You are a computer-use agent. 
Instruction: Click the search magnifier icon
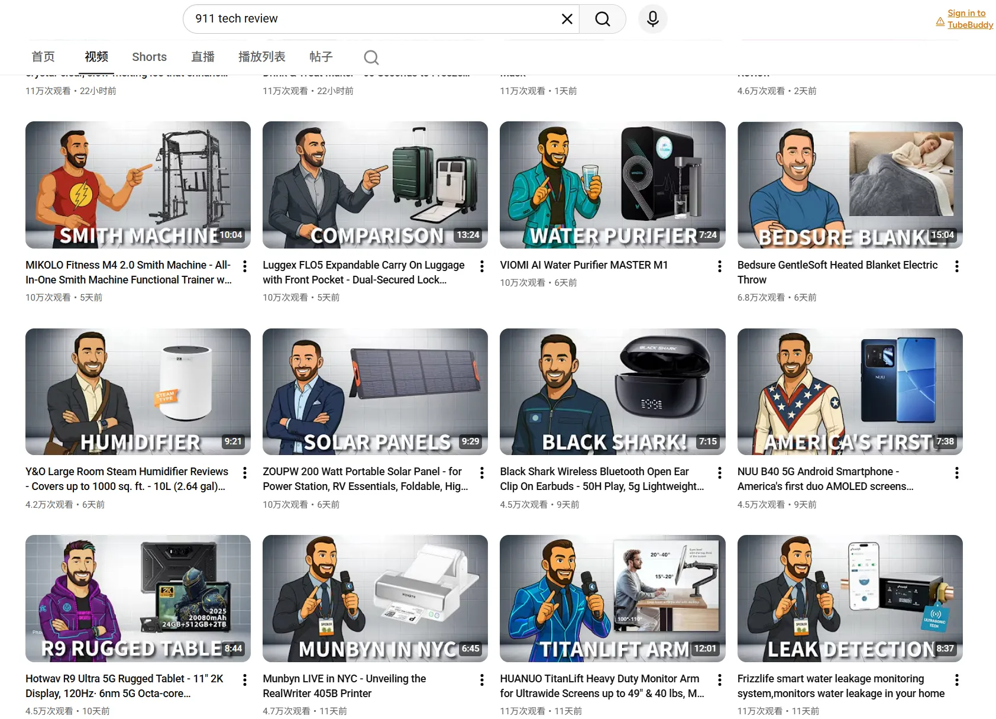(602, 18)
